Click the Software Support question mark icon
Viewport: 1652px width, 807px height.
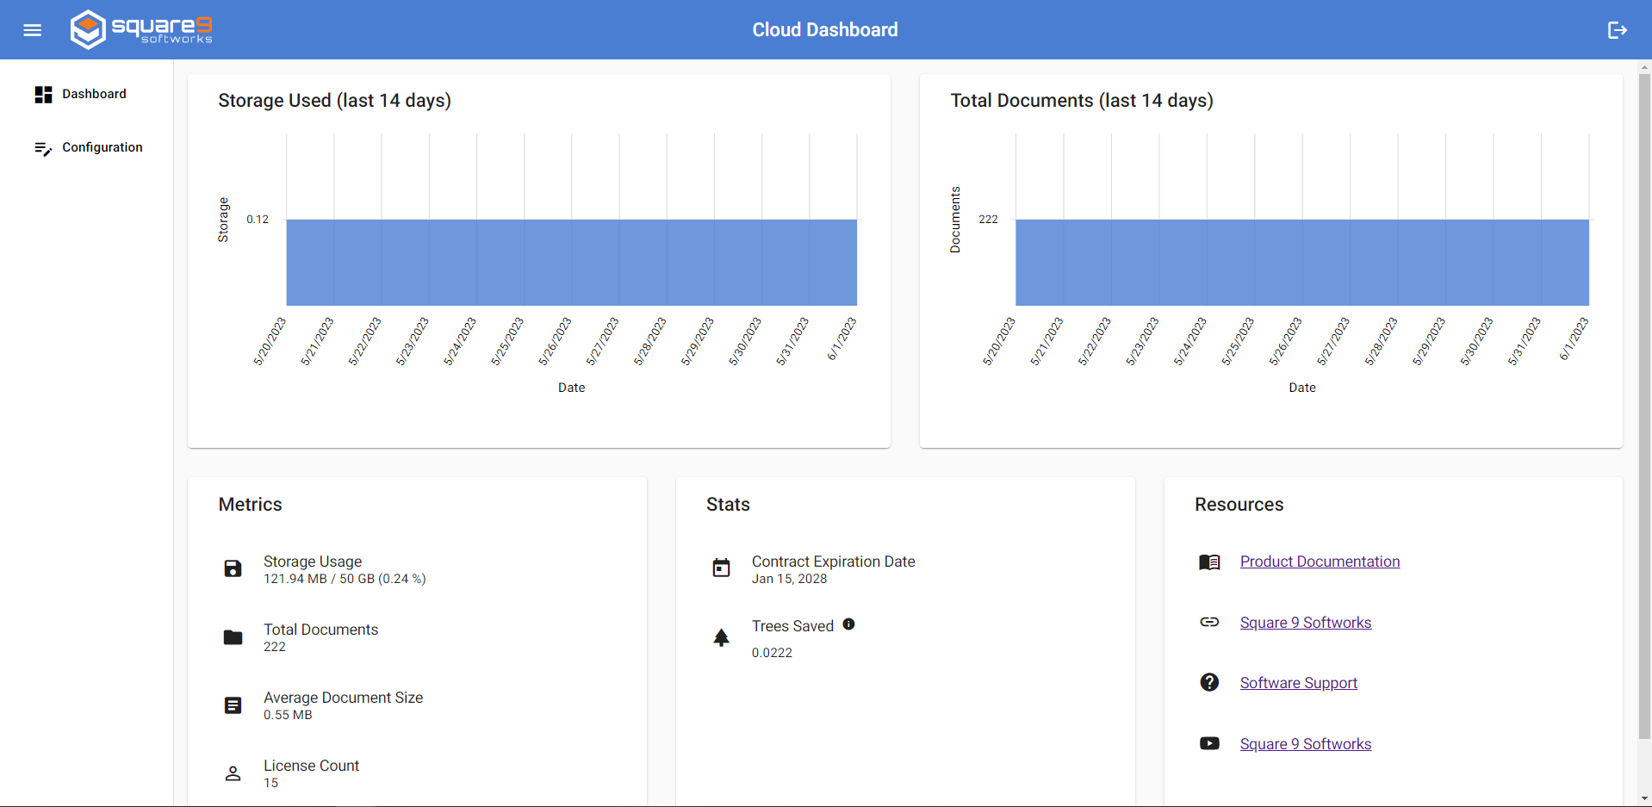(x=1209, y=682)
